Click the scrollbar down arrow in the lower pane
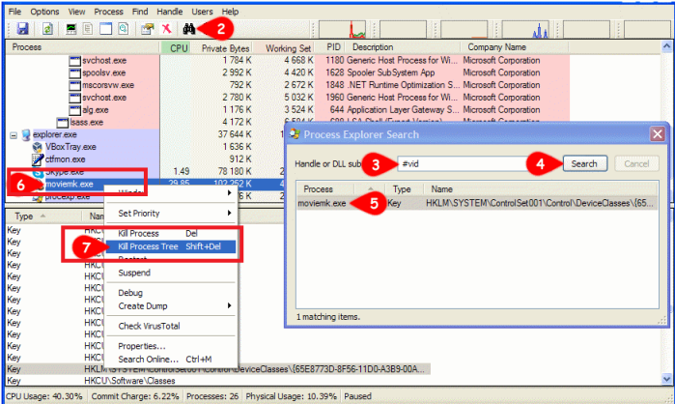The height and width of the screenshot is (404, 675). [x=667, y=379]
